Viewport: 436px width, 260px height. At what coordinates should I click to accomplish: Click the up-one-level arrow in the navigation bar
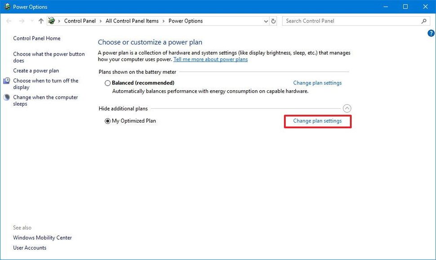[x=40, y=21]
